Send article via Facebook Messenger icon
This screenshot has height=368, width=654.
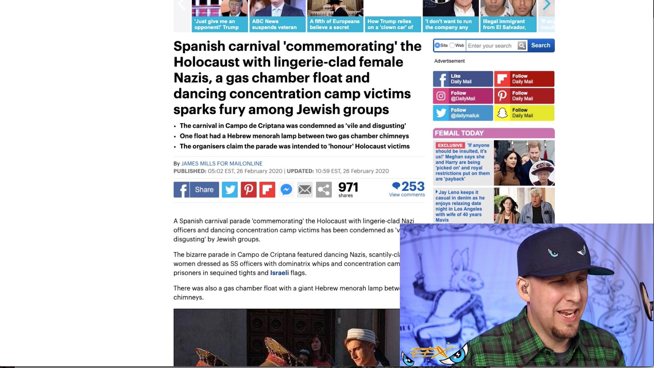pos(286,189)
